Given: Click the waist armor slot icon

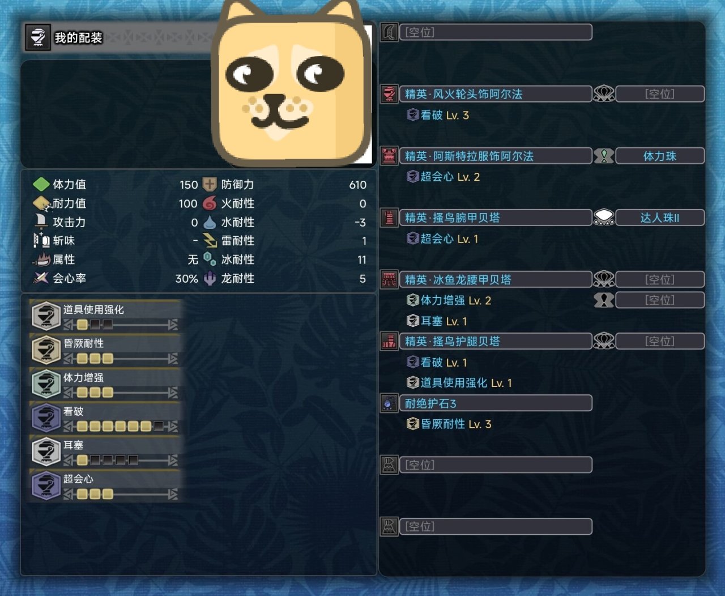Looking at the screenshot, I should pyautogui.click(x=389, y=279).
